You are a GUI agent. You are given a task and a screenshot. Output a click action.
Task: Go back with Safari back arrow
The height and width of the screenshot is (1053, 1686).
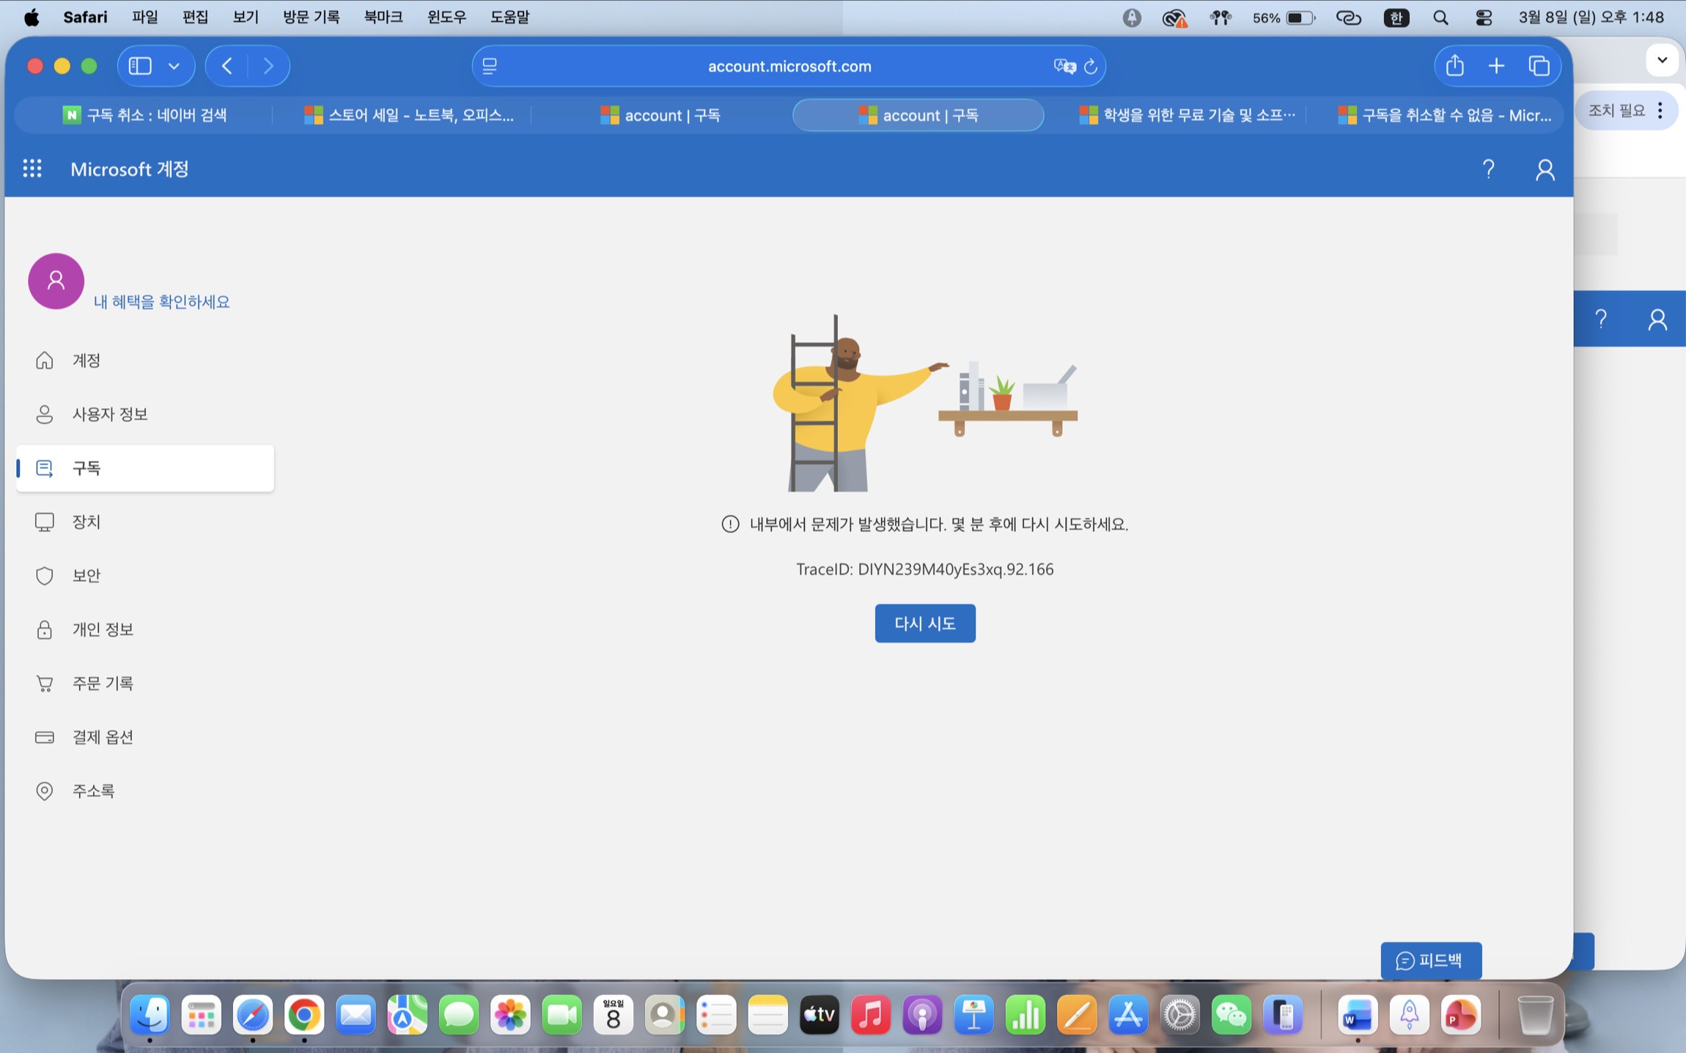(227, 66)
